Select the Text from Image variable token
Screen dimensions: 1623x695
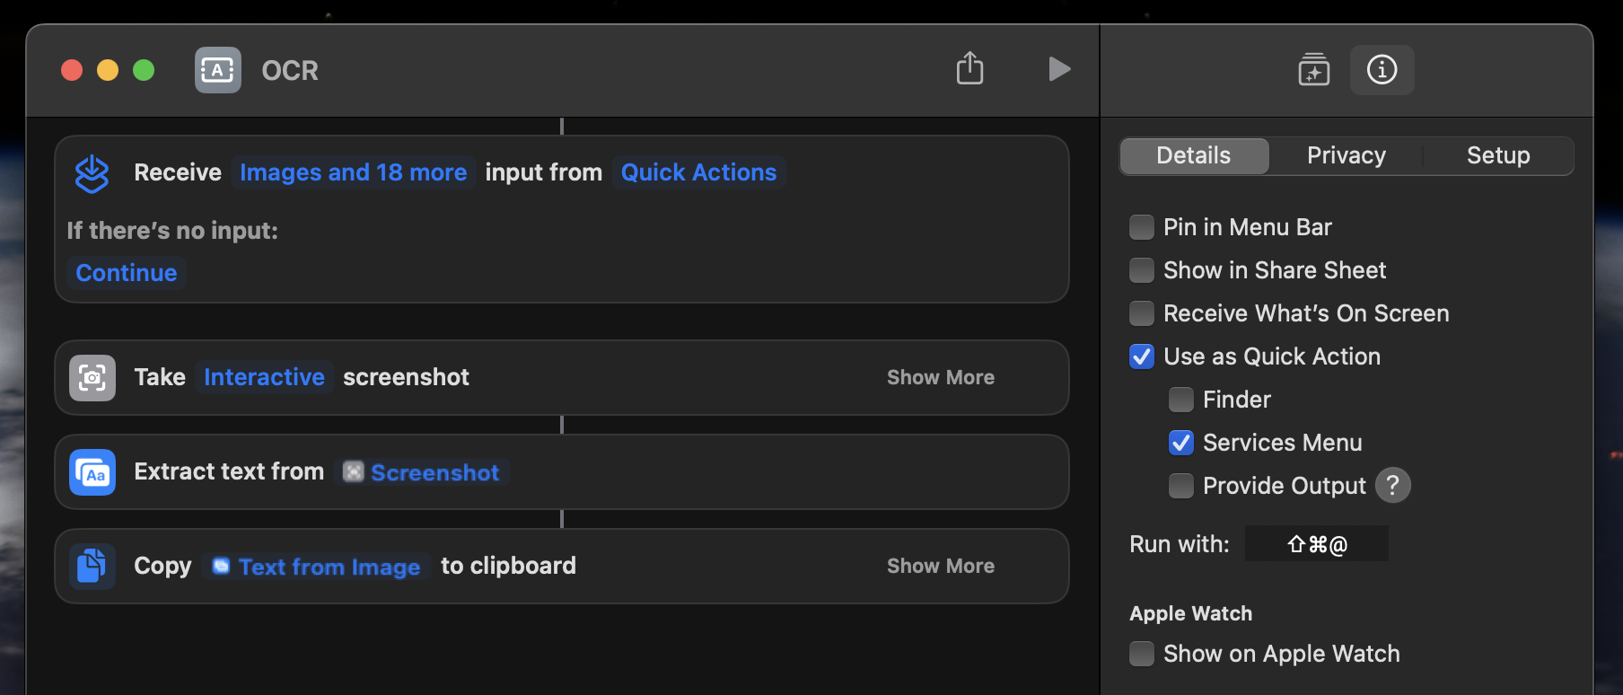pos(316,567)
